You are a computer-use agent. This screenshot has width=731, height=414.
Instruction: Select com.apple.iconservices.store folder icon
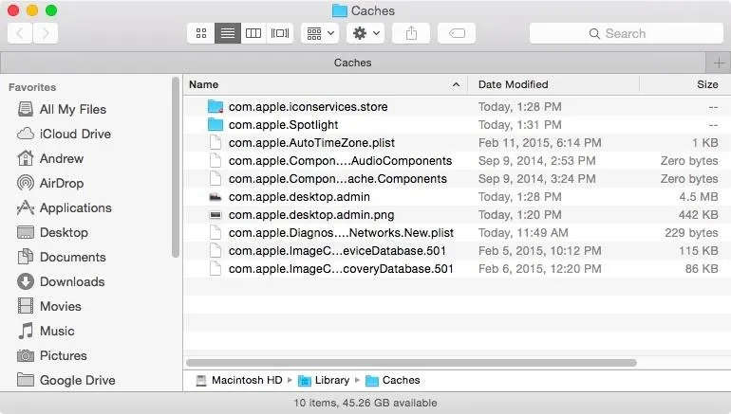coord(216,106)
